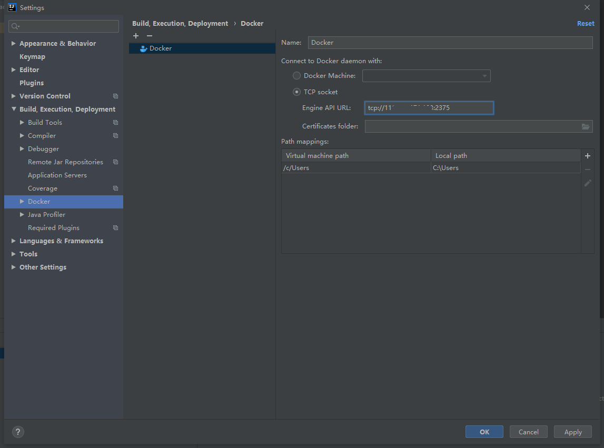Select the TCP socket radio button

coord(296,92)
